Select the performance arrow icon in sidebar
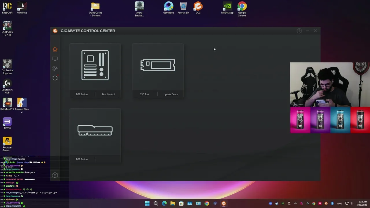 55,68
